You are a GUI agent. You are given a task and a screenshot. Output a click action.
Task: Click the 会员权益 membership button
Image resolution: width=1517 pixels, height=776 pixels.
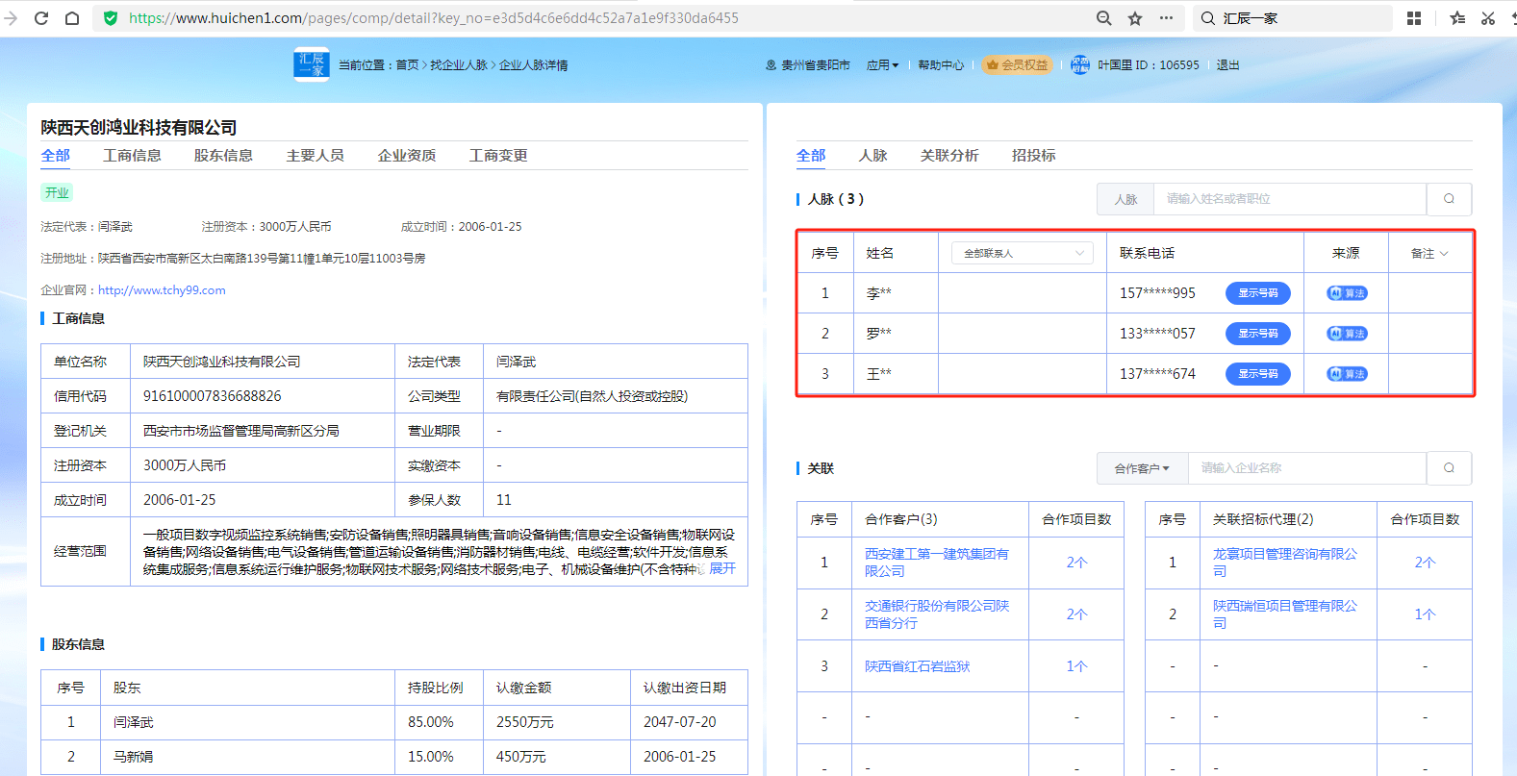click(x=1016, y=65)
